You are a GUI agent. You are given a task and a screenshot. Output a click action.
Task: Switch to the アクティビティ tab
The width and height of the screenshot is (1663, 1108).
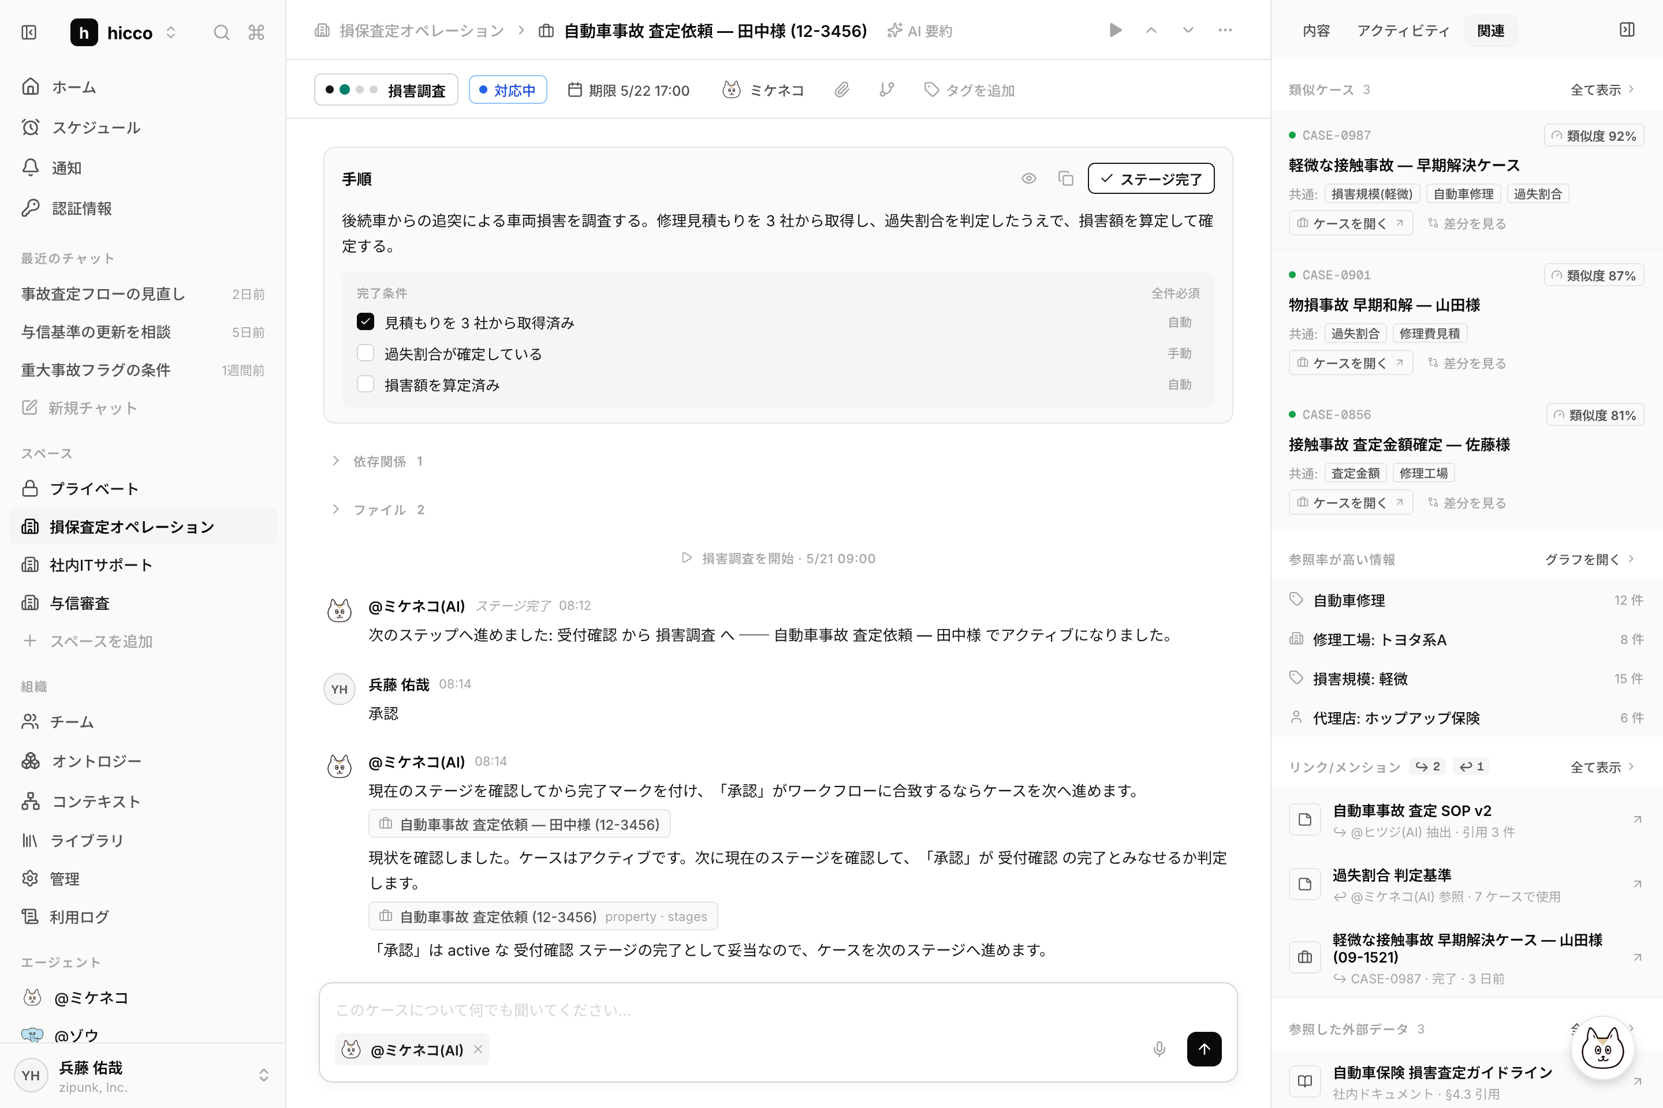pyautogui.click(x=1403, y=31)
